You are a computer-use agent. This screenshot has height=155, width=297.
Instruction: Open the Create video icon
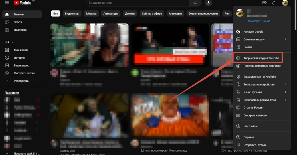264,3
